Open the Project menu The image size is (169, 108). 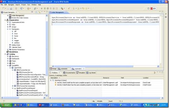click(24, 5)
